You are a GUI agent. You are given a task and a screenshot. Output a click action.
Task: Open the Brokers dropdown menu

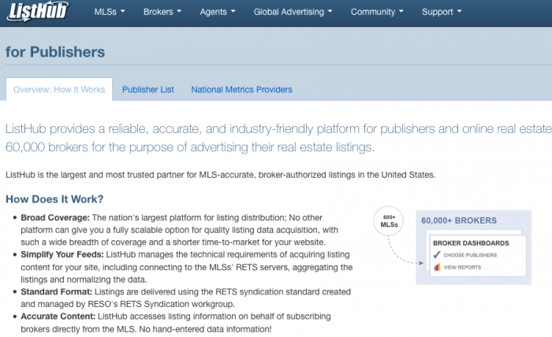pos(162,13)
